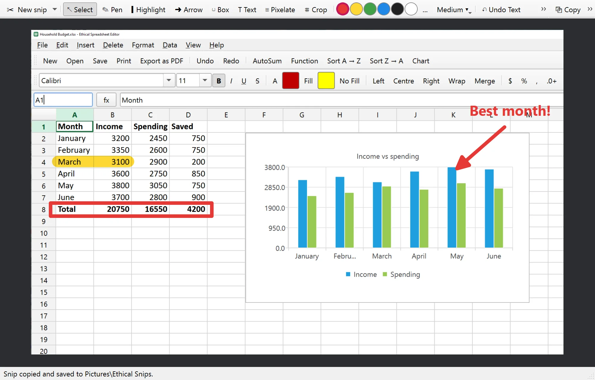595x380 pixels.
Task: Pick the Box annotation tool
Action: (x=220, y=9)
